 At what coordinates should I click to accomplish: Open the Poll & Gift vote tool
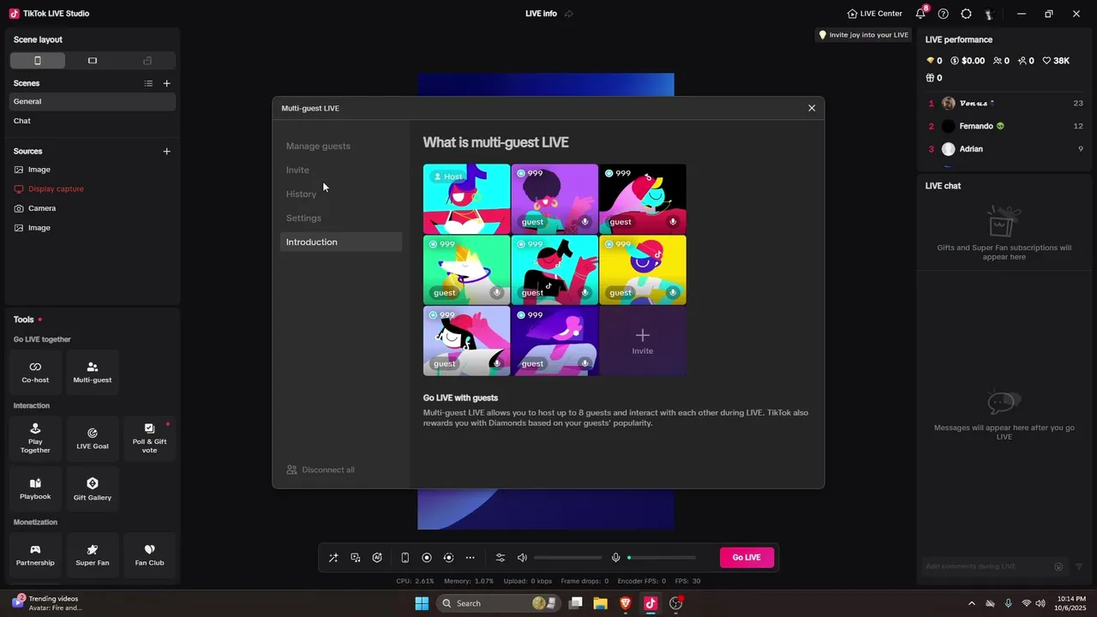click(149, 439)
